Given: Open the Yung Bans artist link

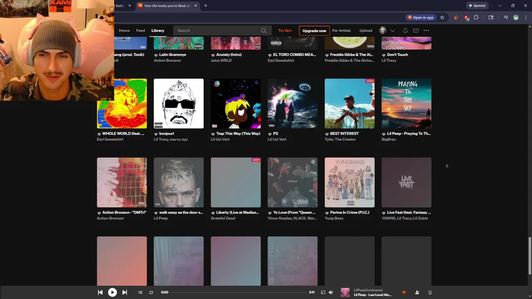Looking at the screenshot, I should [x=334, y=218].
